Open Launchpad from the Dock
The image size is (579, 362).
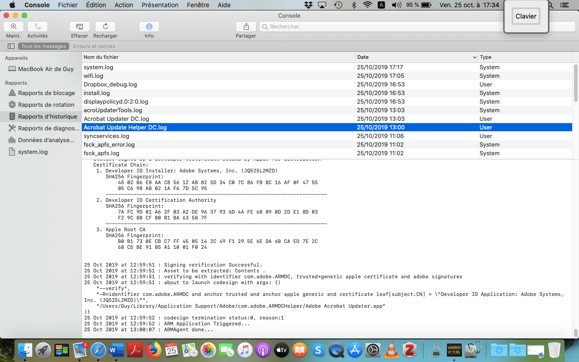coord(43,350)
